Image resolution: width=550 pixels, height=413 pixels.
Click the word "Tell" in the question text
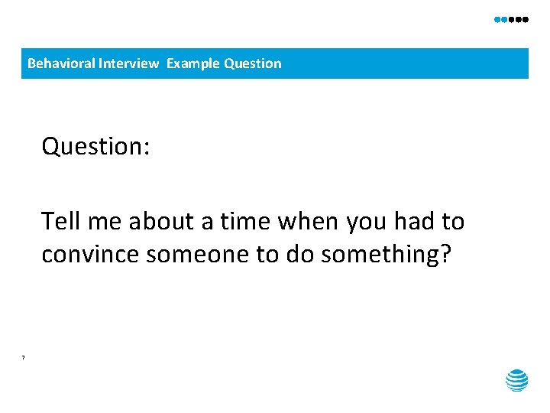(x=61, y=221)
